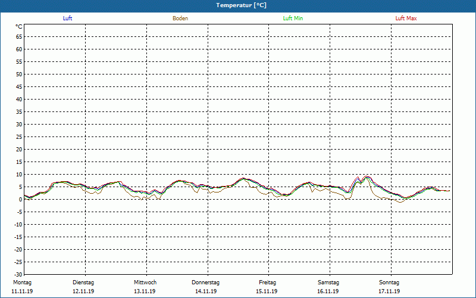This screenshot has height=298, width=476.
Task: Click the 'Luft' legend label
Action: (67, 18)
